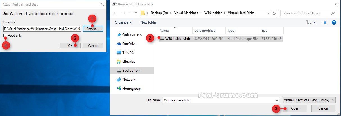Click New folder button
This screenshot has width=341, height=116.
[x=149, y=22]
